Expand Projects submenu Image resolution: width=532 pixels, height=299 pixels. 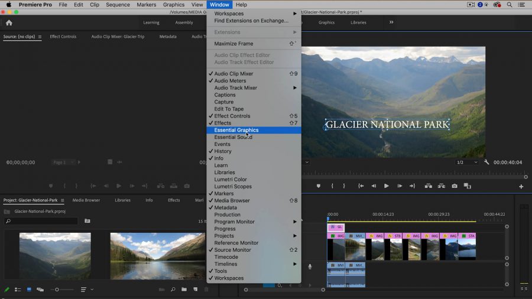[x=254, y=236]
